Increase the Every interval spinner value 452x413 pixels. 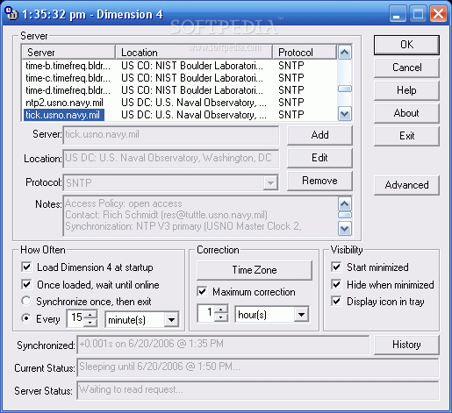pos(90,315)
